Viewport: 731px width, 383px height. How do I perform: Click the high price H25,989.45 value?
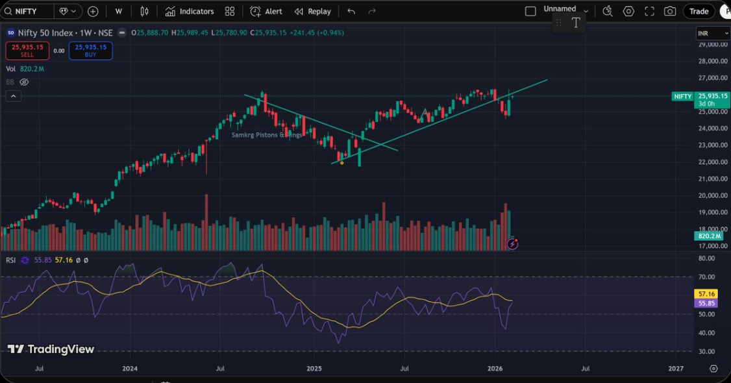point(190,32)
